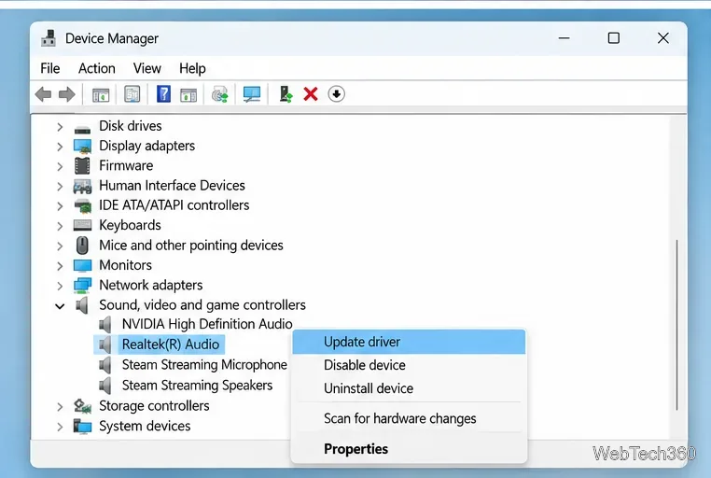Select the IDE ATA/ATAPI controllers icon
This screenshot has width=711, height=478.
[x=82, y=206]
